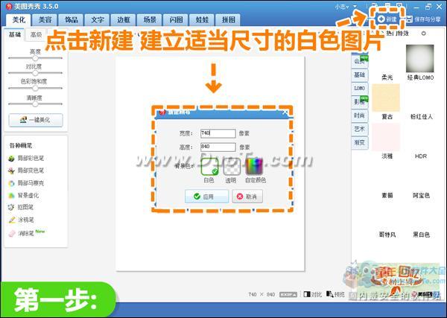Open the 拼图 collage tab
This screenshot has width=447, height=318.
[x=229, y=19]
